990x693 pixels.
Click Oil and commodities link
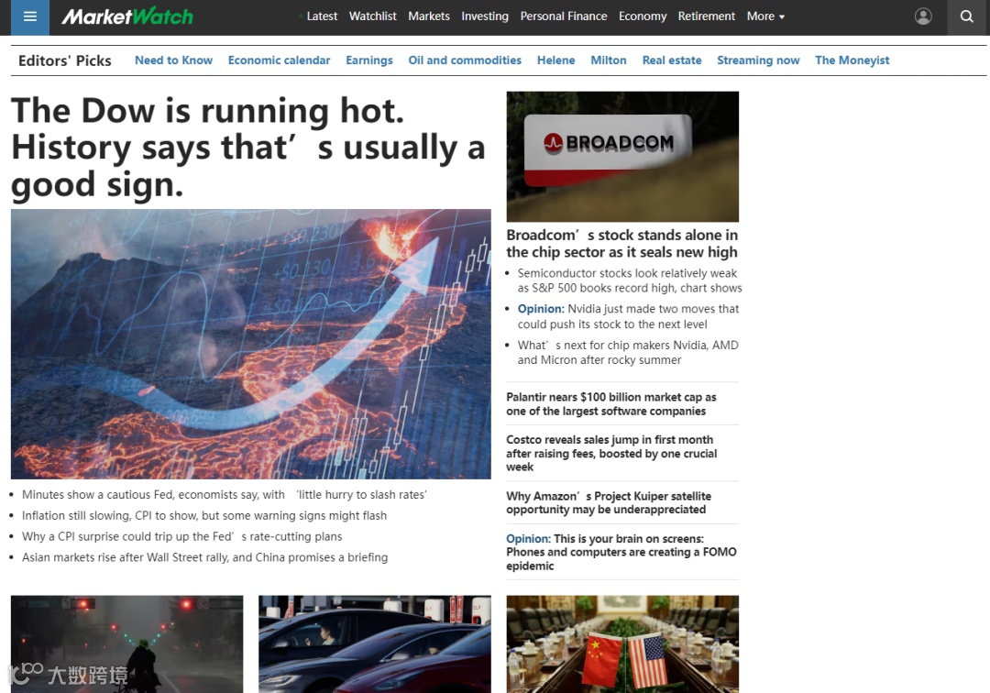pyautogui.click(x=465, y=60)
